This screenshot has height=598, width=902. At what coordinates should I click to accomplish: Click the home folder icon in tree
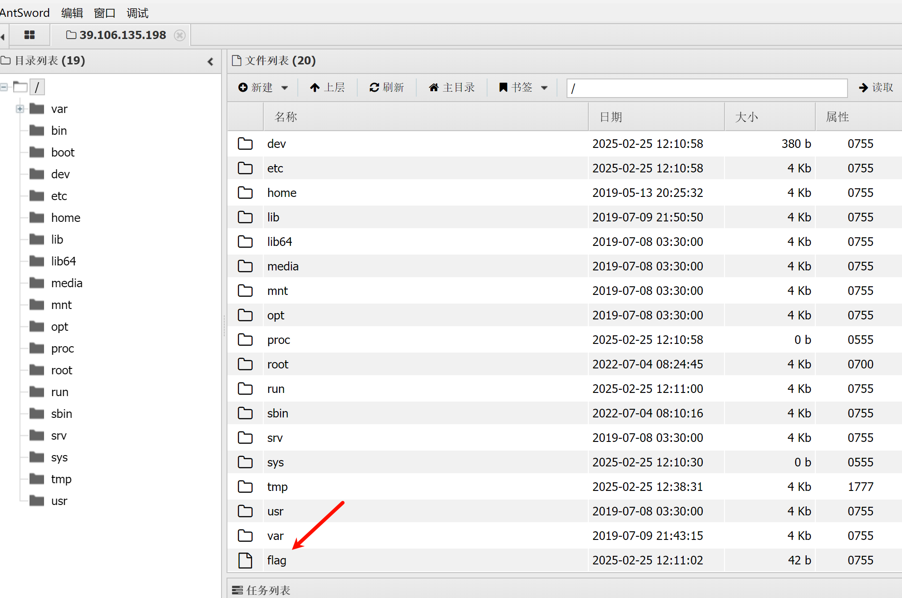point(37,217)
